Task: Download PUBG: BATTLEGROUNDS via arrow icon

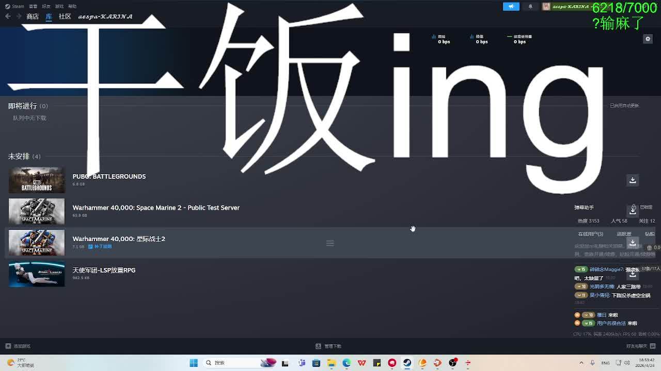Action: click(633, 180)
